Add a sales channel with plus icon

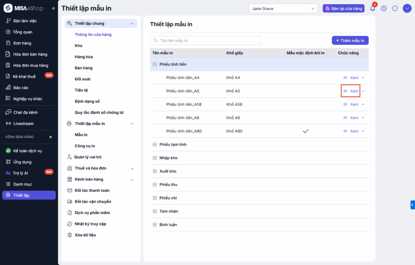(51, 137)
